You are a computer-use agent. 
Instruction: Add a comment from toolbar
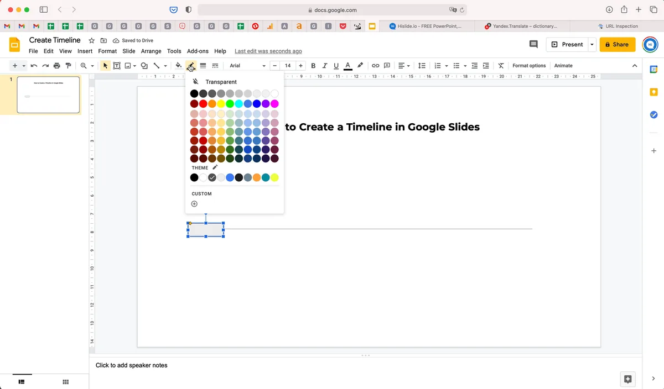coord(387,66)
